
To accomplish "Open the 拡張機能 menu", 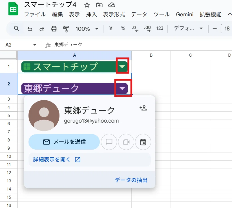I will (210, 14).
